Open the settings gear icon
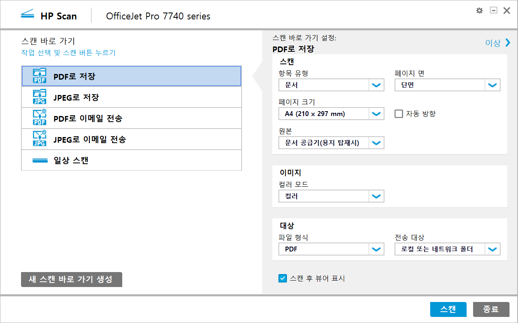 click(x=480, y=11)
